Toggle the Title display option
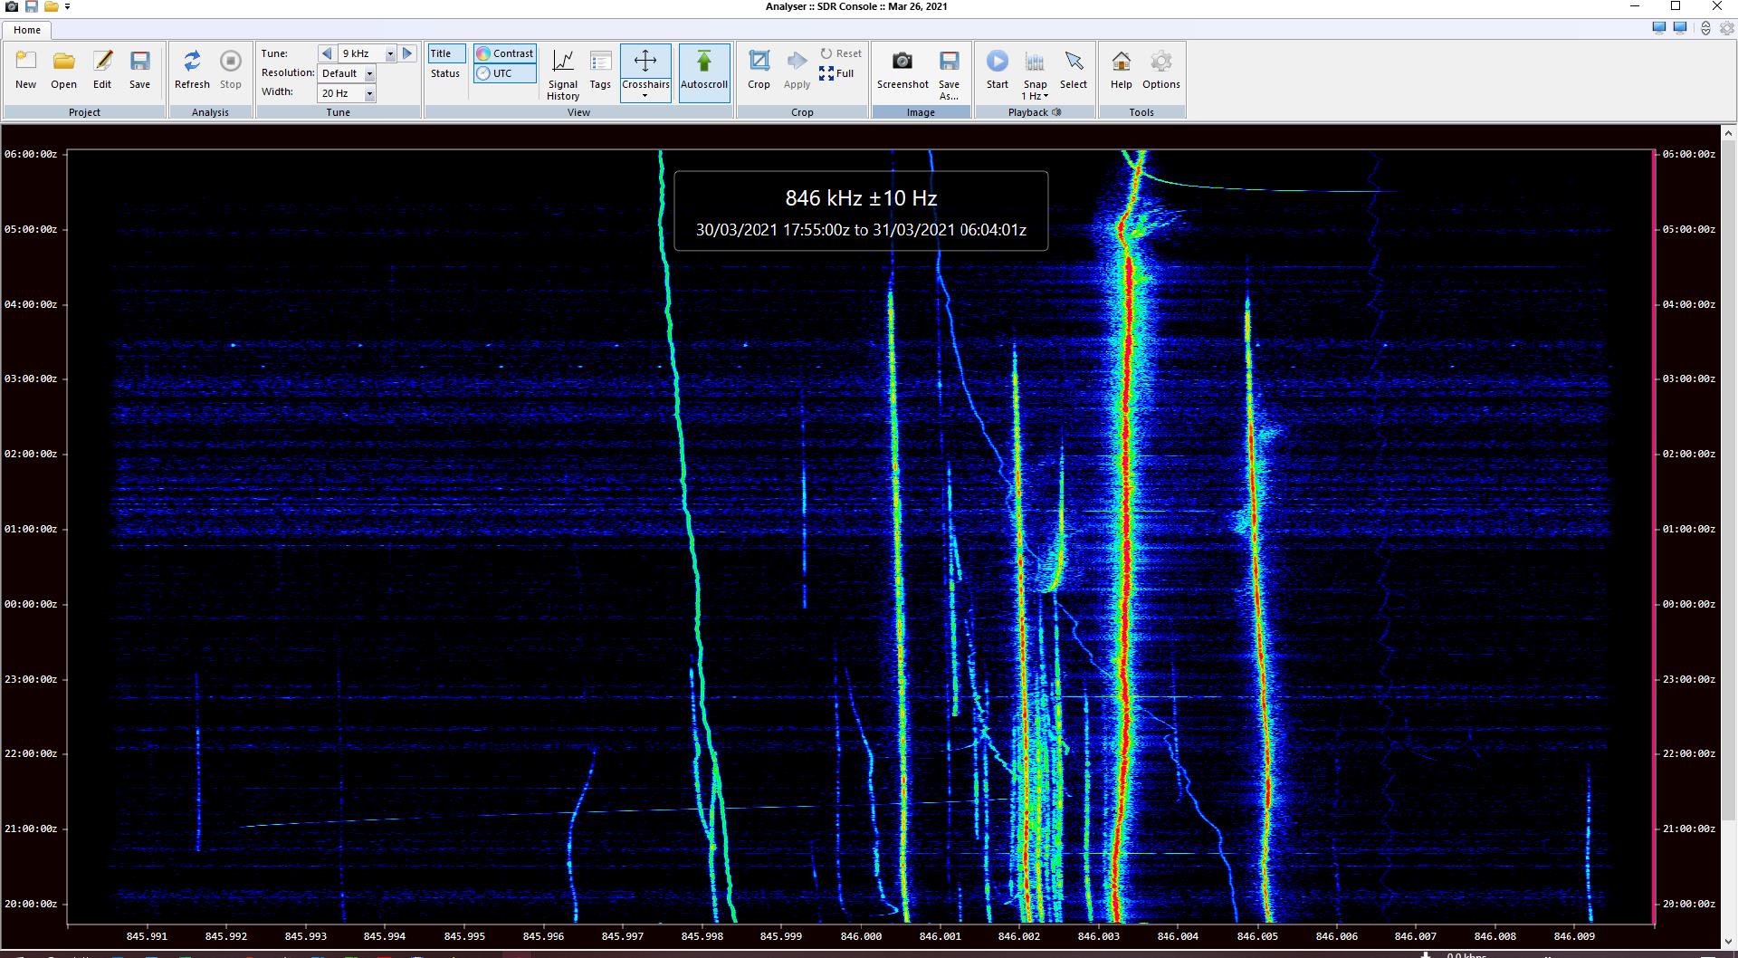The width and height of the screenshot is (1738, 958). tap(446, 53)
